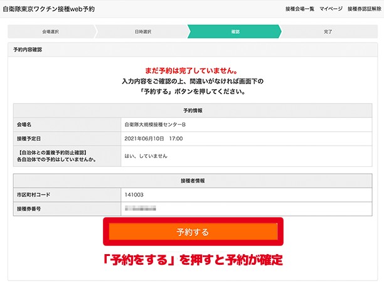The width and height of the screenshot is (384, 288).
Task: Click the 接種券番号 row label
Action: [29, 209]
